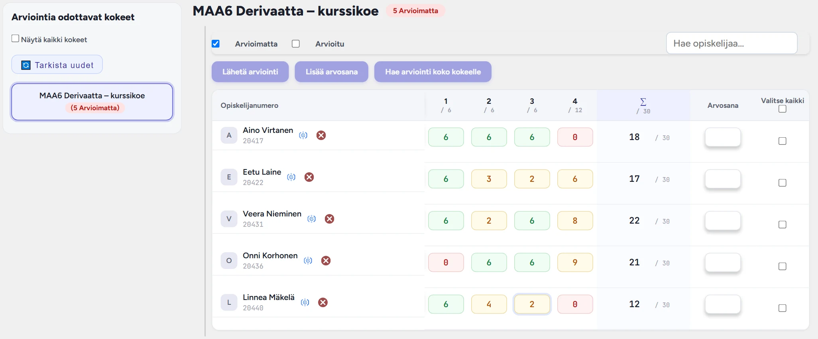The image size is (818, 339).
Task: Click the O avatar of Onni Korhonen
Action: pos(229,261)
